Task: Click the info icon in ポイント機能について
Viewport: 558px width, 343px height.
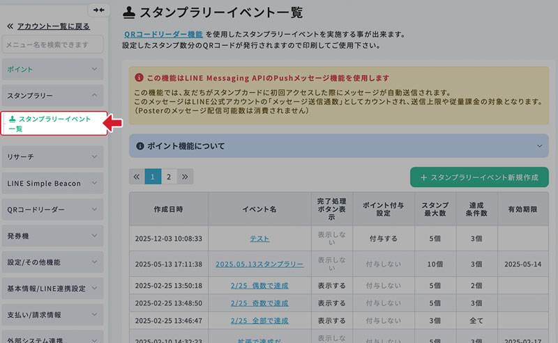Action: coord(139,146)
